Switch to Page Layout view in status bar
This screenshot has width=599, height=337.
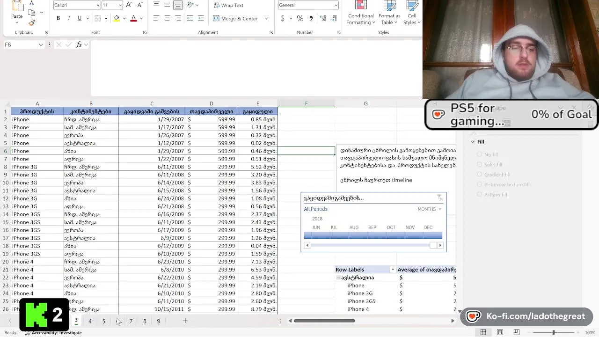(500, 332)
